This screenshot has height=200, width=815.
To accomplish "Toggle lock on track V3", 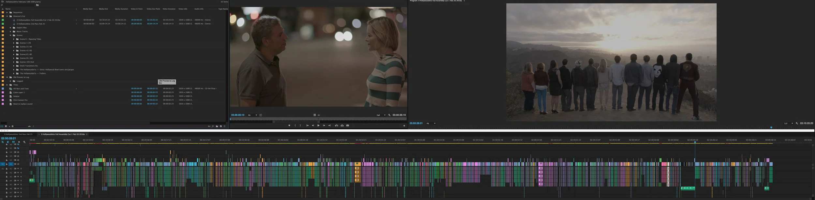I will point(7,156).
